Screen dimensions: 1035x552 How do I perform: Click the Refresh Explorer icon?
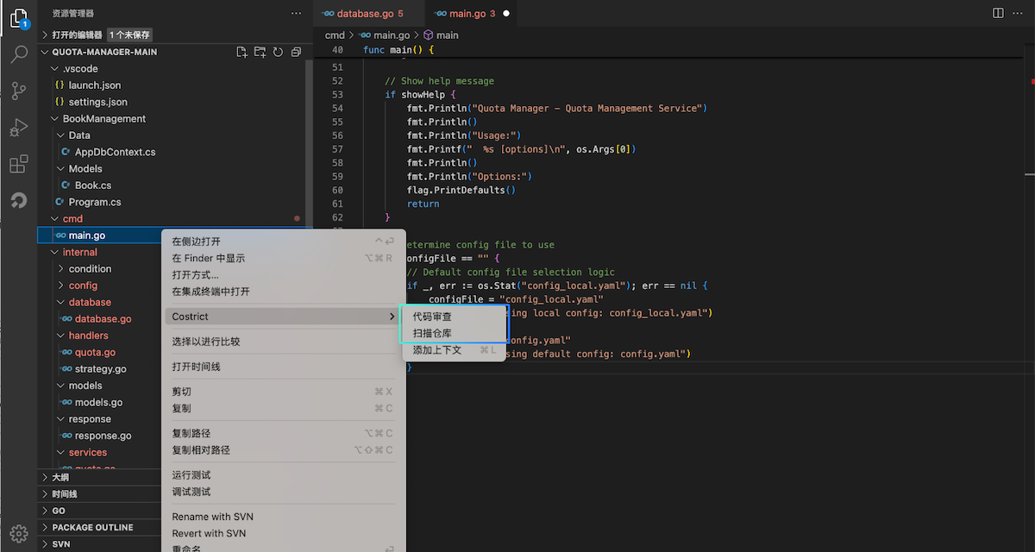[278, 52]
